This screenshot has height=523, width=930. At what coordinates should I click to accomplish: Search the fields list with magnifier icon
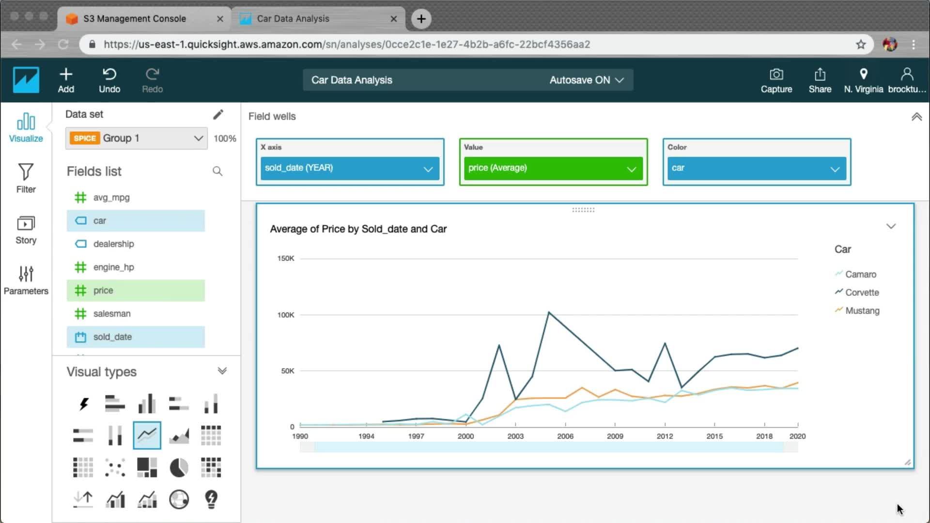217,171
